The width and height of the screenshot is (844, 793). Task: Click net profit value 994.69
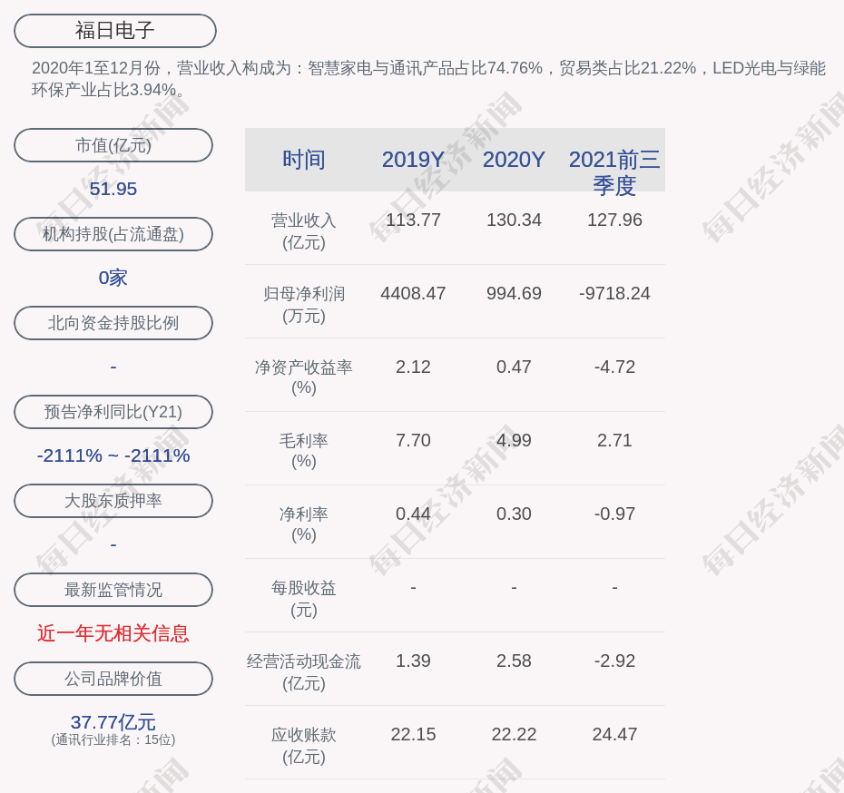(514, 294)
